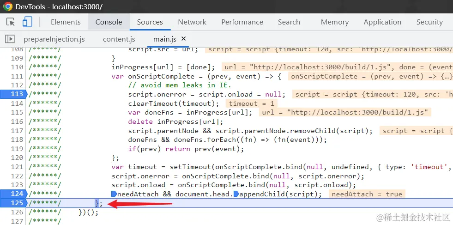Set breakpoint on line number 118
This screenshot has height=225, width=453.
click(17, 140)
